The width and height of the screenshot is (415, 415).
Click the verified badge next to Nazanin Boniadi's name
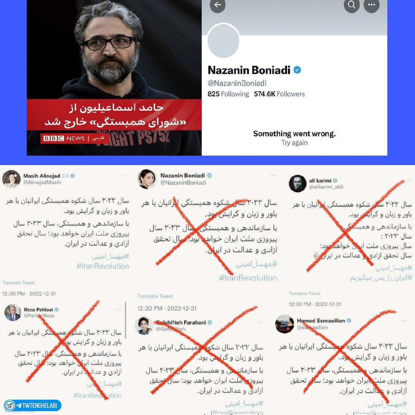click(297, 70)
